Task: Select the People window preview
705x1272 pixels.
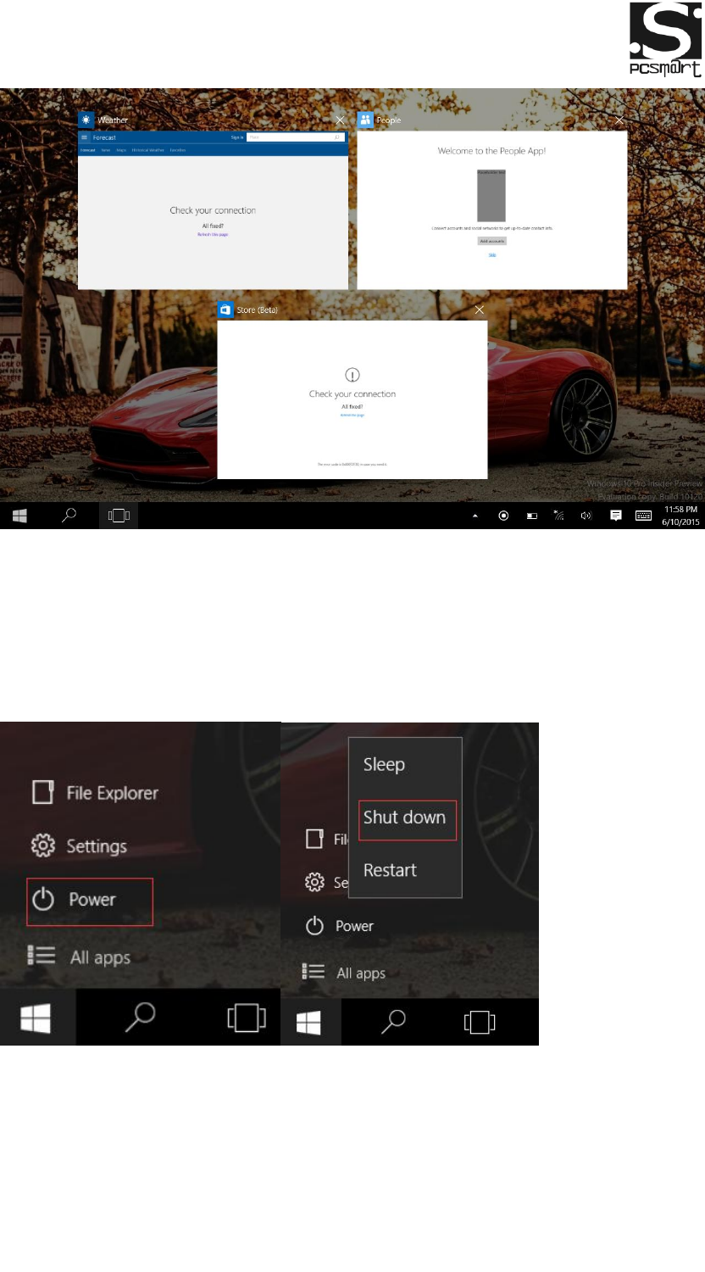Action: click(492, 210)
